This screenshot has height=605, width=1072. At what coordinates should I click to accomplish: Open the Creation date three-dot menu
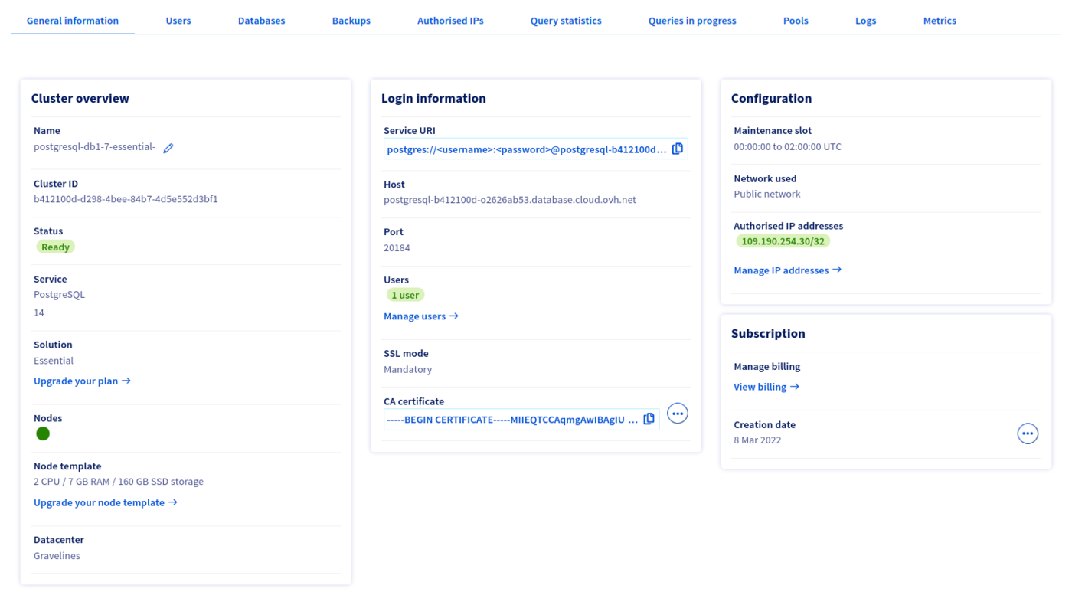point(1028,433)
